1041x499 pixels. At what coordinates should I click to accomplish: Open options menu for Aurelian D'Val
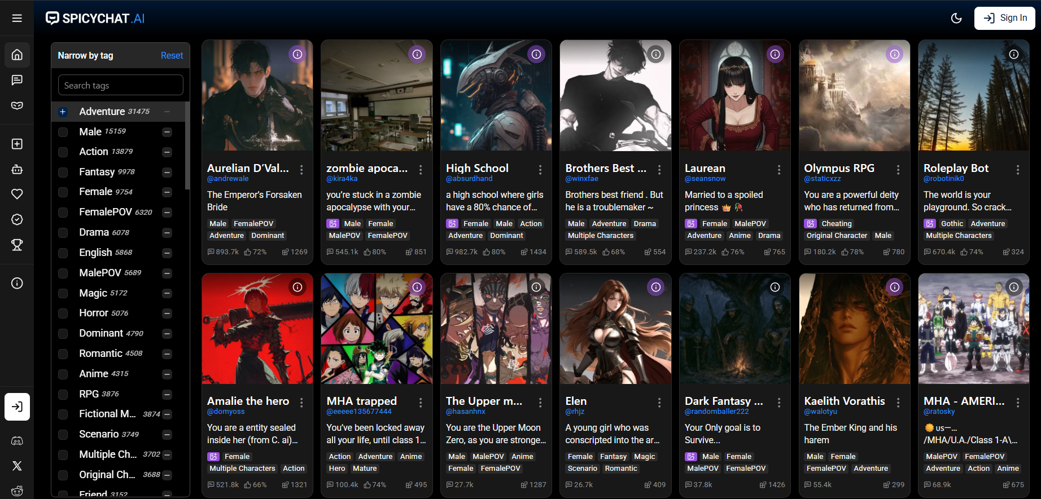click(301, 170)
